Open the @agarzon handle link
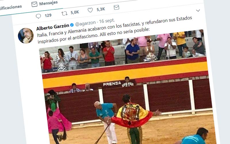230x144 pixels. [x=85, y=23]
